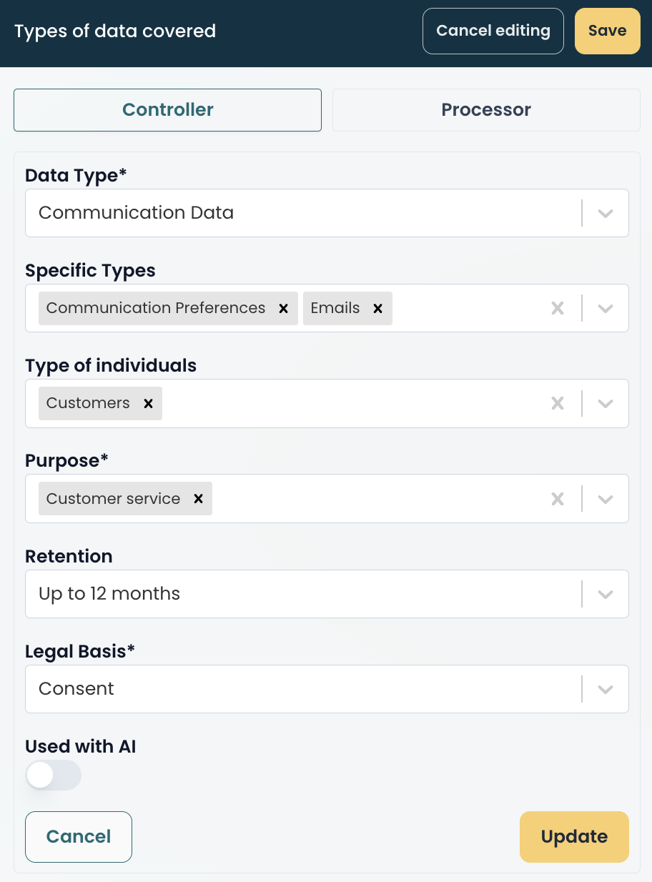Cancel the current data type changes
The height and width of the screenshot is (882, 652).
click(x=78, y=836)
